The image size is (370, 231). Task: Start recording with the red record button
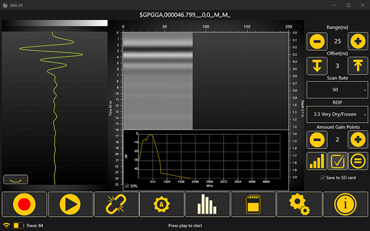24,204
